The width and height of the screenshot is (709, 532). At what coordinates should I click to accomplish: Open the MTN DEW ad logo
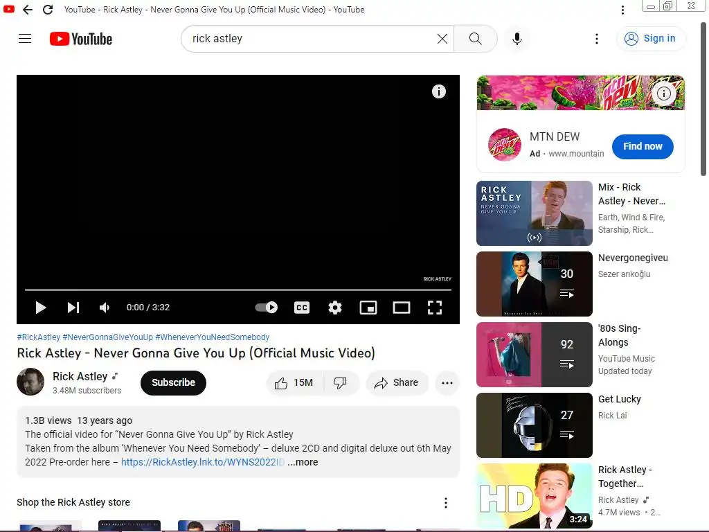point(505,145)
